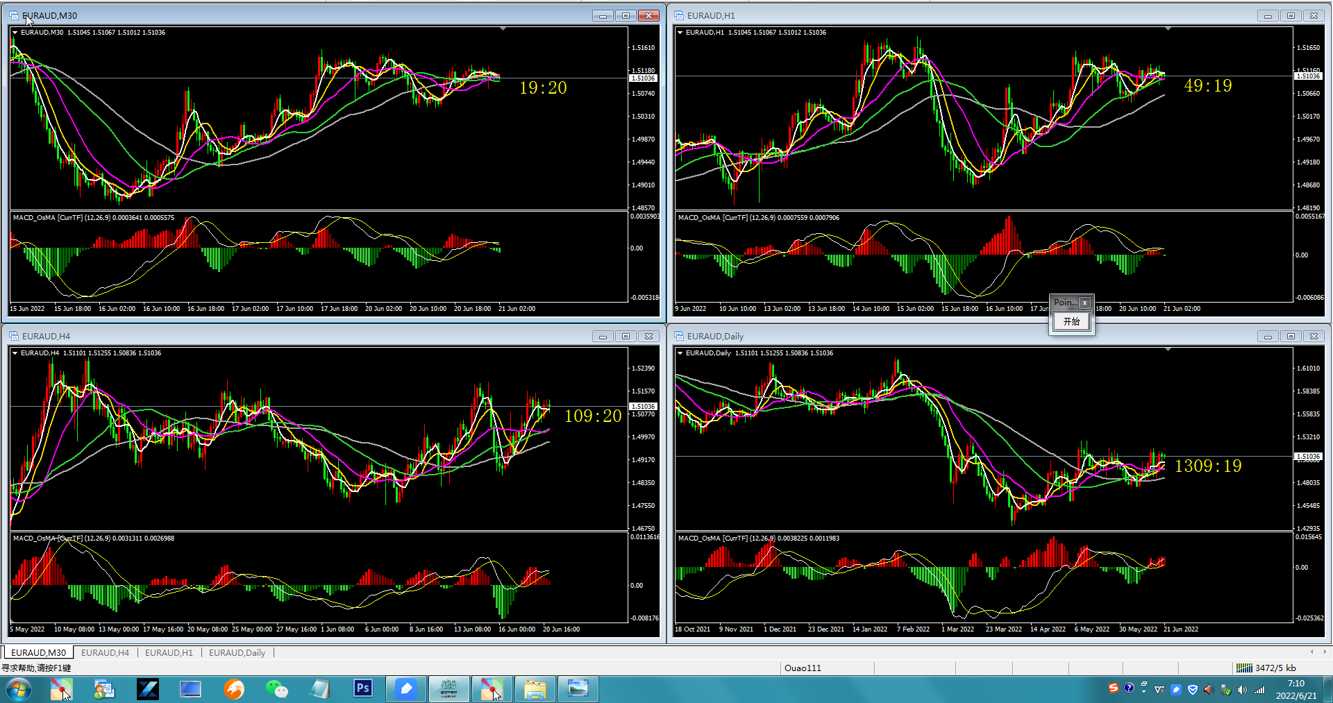Image resolution: width=1333 pixels, height=703 pixels.
Task: Click the network signal tray icon
Action: click(x=1259, y=690)
